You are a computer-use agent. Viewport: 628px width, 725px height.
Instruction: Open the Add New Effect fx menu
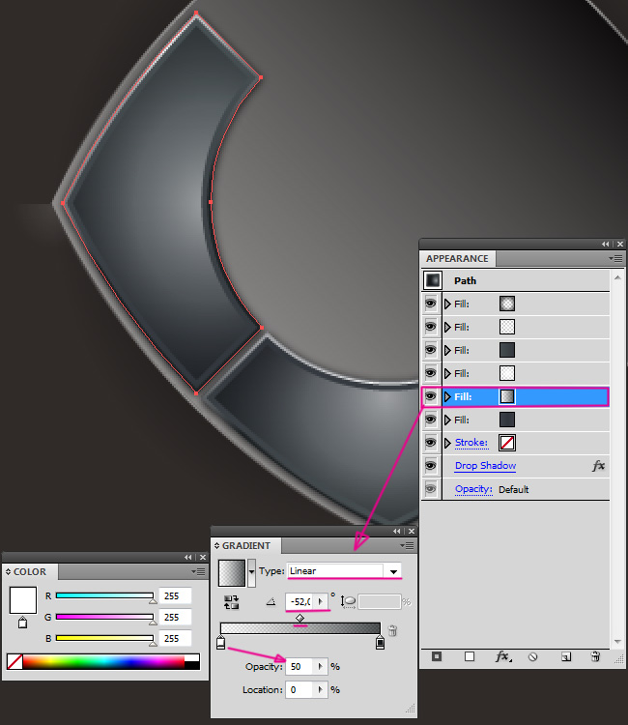502,656
